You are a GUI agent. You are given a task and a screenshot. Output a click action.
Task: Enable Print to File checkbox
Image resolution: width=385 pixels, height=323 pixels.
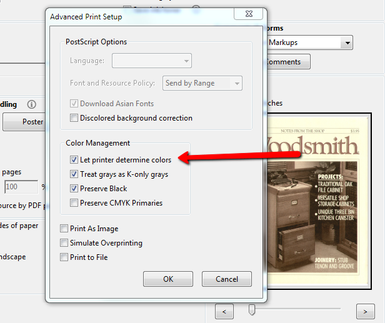pos(64,257)
